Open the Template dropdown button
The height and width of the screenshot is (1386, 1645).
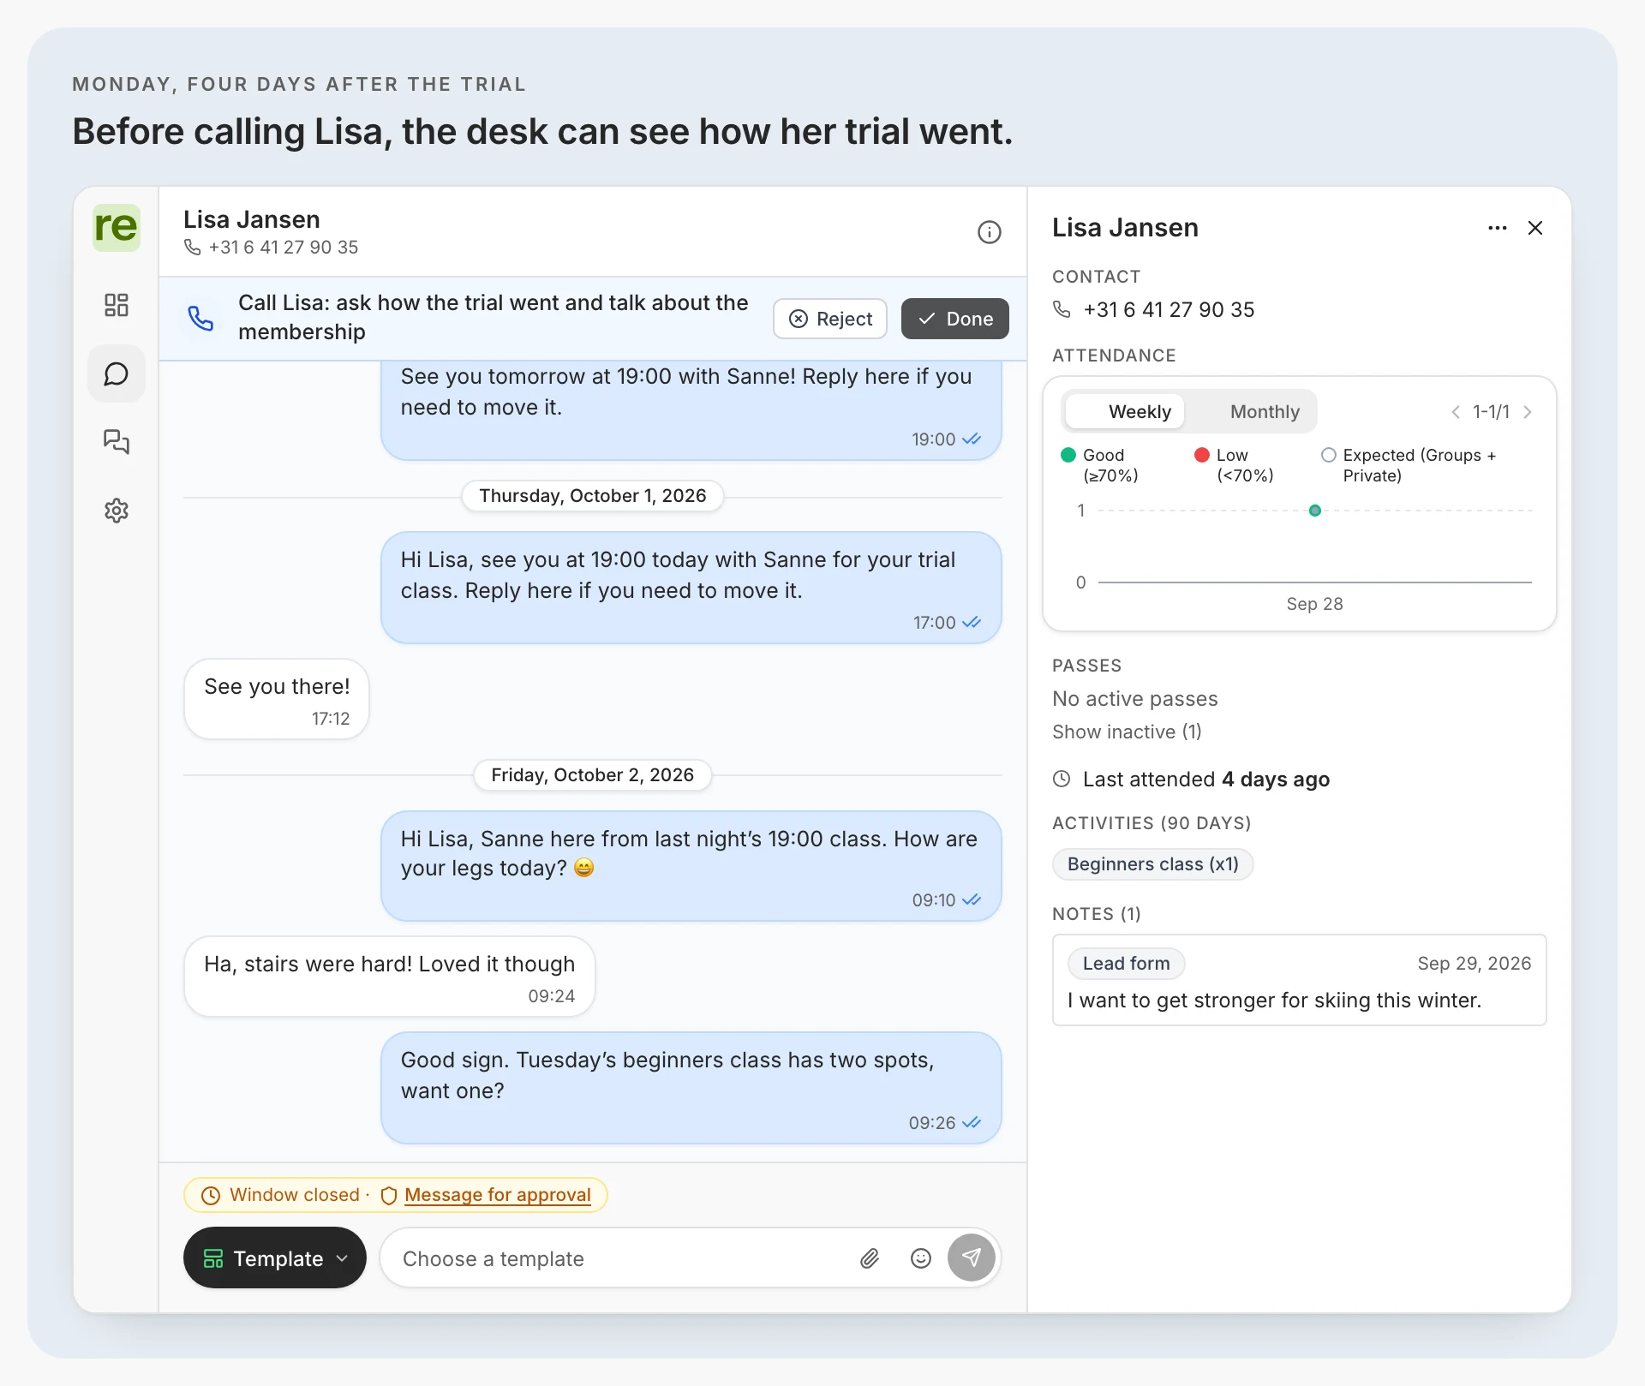click(x=274, y=1258)
